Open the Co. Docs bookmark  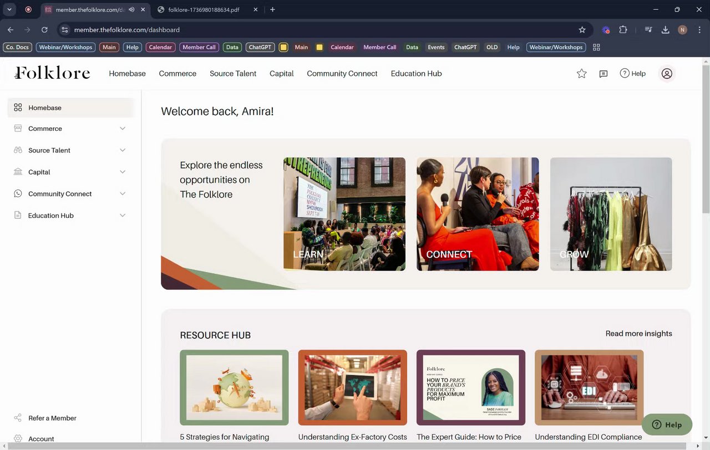[x=17, y=47]
